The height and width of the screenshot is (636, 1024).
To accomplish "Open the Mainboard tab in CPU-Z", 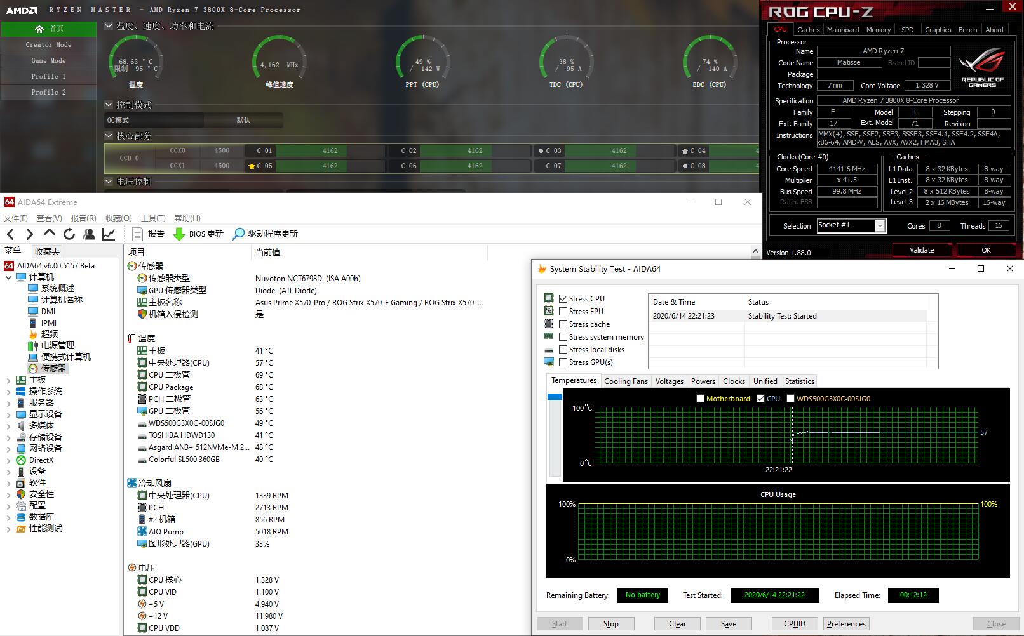I will (842, 30).
